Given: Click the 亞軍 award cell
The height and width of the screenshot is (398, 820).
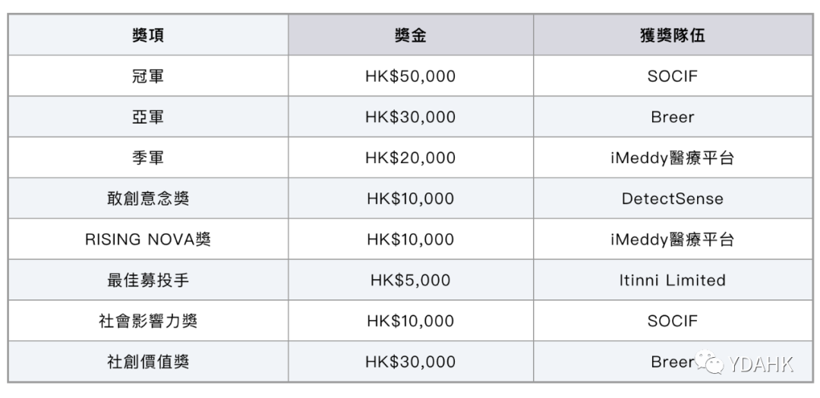Looking at the screenshot, I should pos(148,118).
